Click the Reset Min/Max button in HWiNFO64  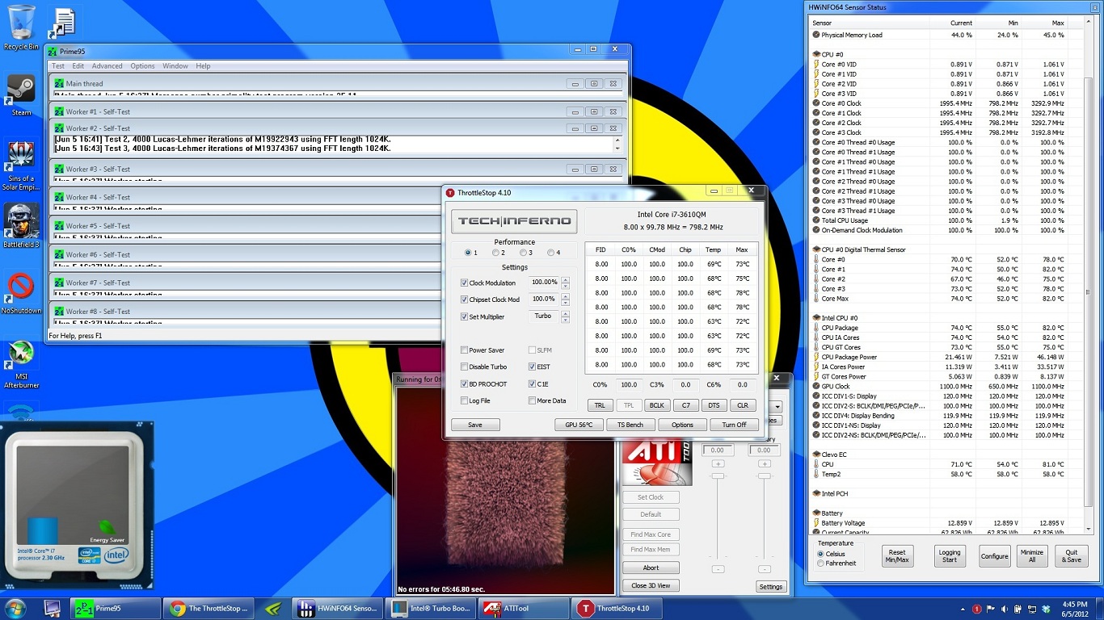tap(897, 556)
